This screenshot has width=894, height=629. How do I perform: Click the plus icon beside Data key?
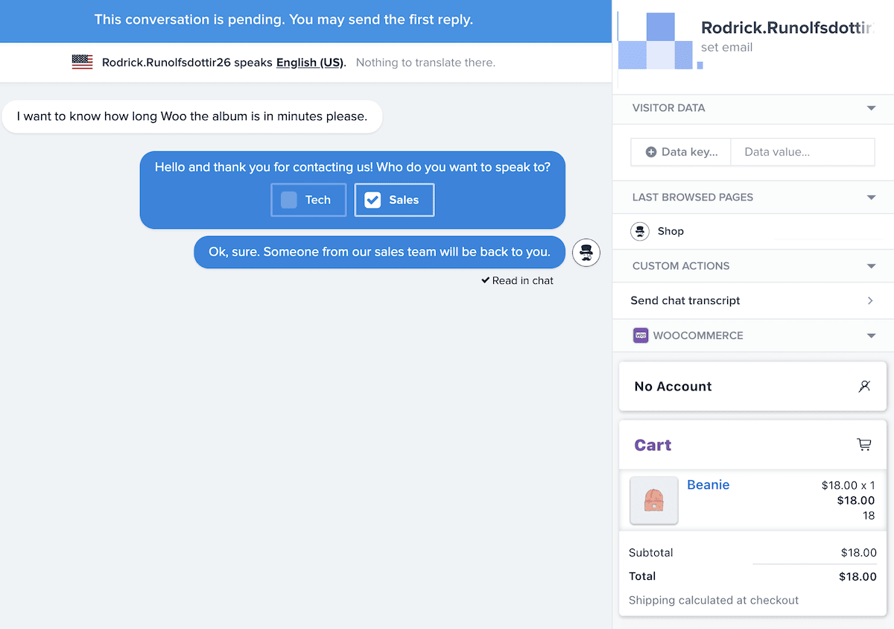point(651,152)
